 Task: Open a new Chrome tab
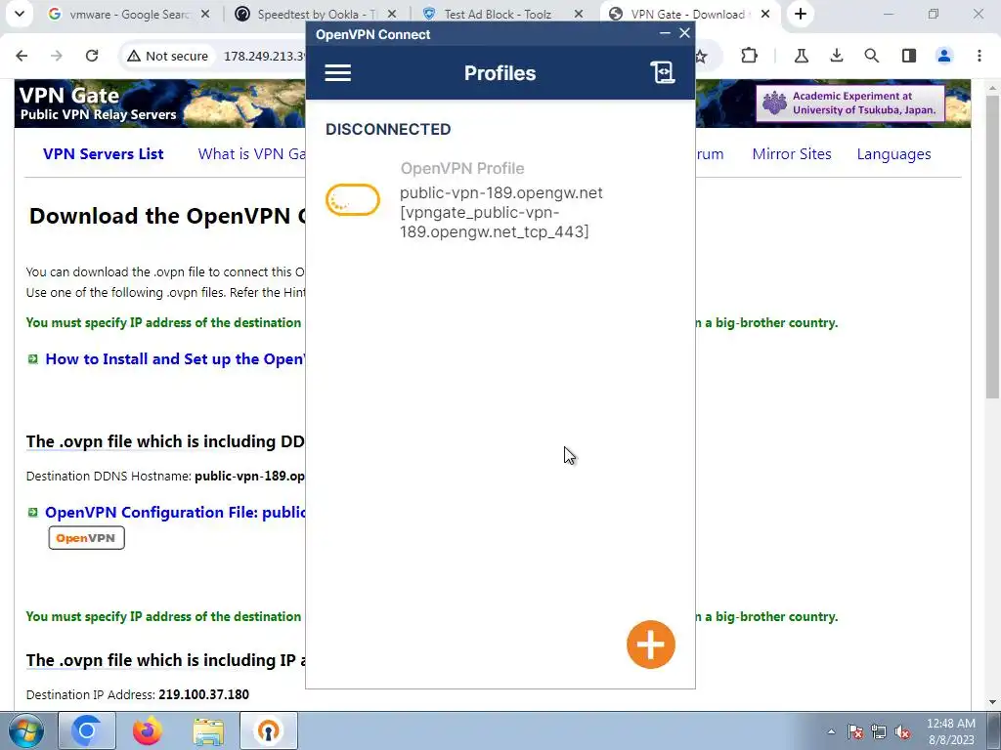801,14
